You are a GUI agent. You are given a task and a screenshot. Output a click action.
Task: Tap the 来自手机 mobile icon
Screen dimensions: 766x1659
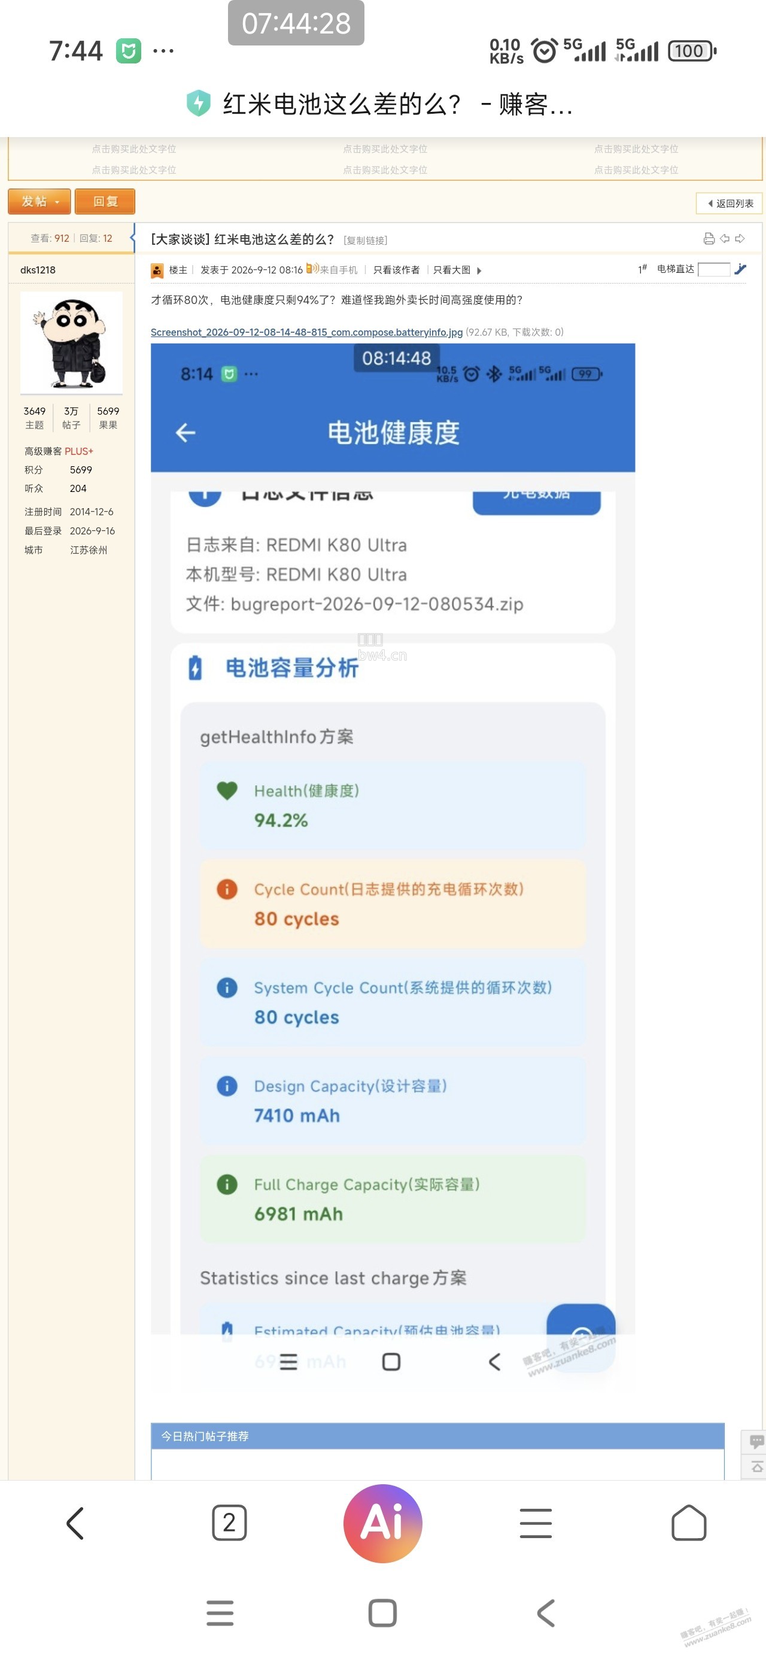pos(312,269)
